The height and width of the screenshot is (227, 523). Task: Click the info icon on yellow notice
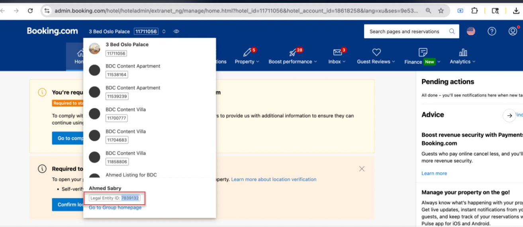(42, 92)
